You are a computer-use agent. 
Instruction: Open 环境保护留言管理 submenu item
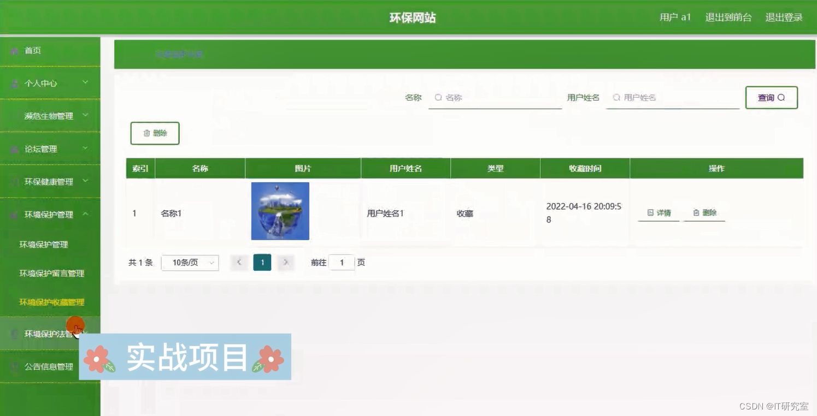coord(52,274)
